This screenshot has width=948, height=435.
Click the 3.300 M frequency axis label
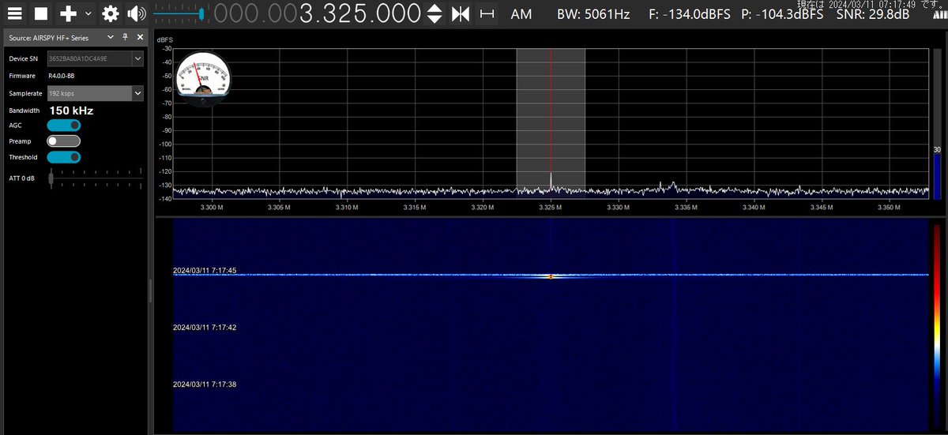pos(210,207)
